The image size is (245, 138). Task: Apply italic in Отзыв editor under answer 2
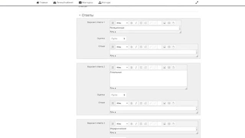(x=136, y=103)
